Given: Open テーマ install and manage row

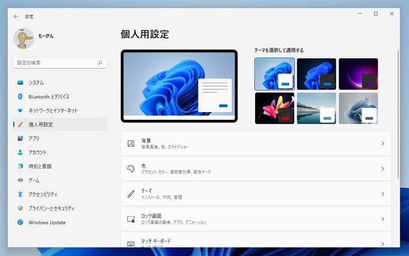Looking at the screenshot, I should click(256, 194).
